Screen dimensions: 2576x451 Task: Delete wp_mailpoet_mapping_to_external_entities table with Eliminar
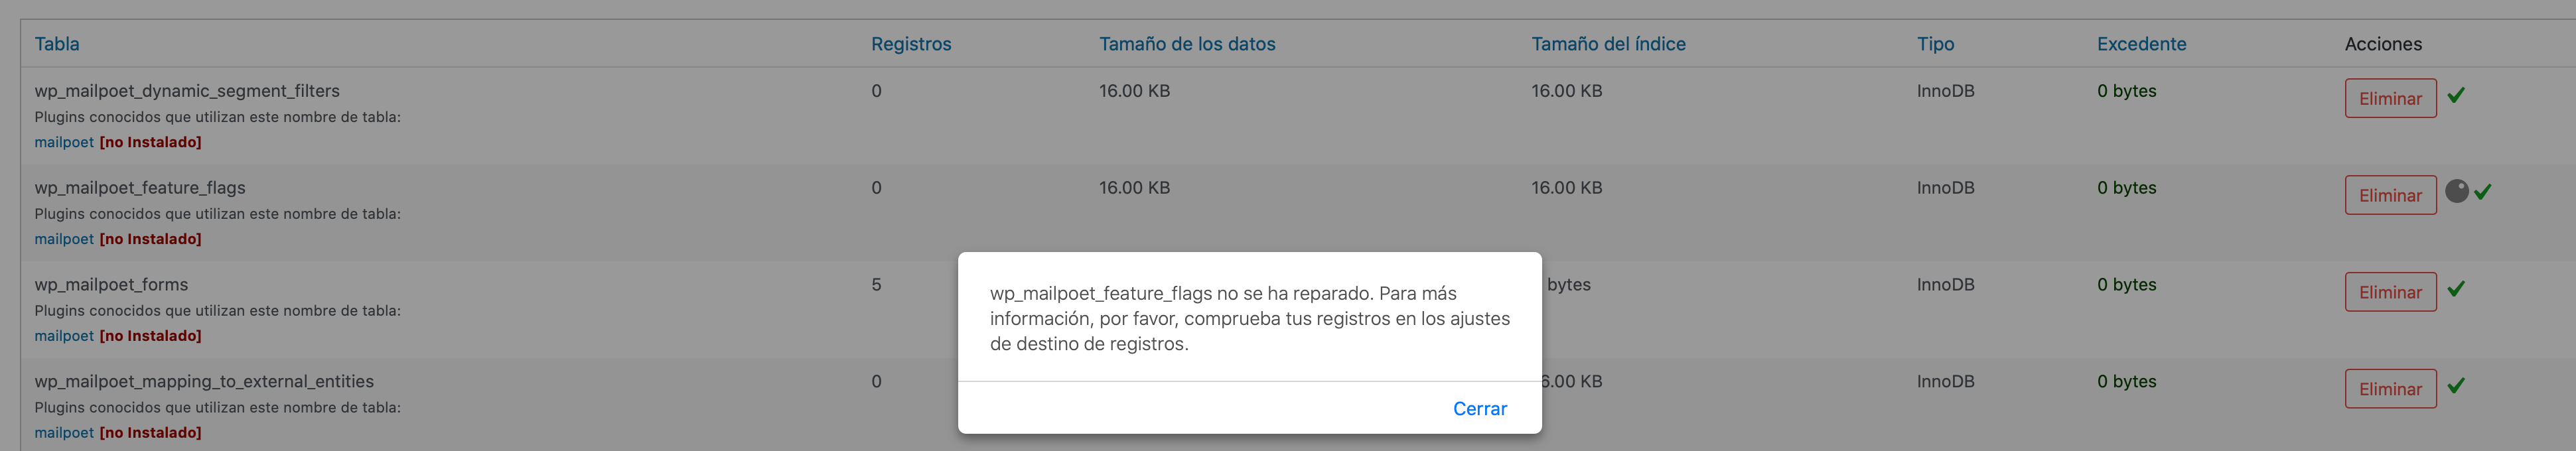click(x=2390, y=389)
